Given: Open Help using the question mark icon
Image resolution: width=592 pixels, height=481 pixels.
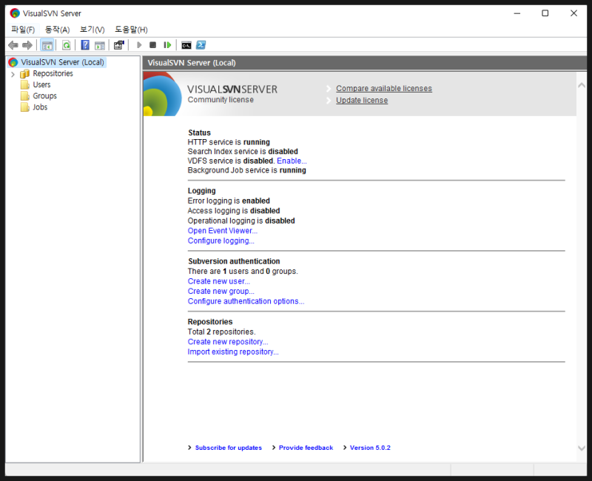Looking at the screenshot, I should [x=85, y=45].
